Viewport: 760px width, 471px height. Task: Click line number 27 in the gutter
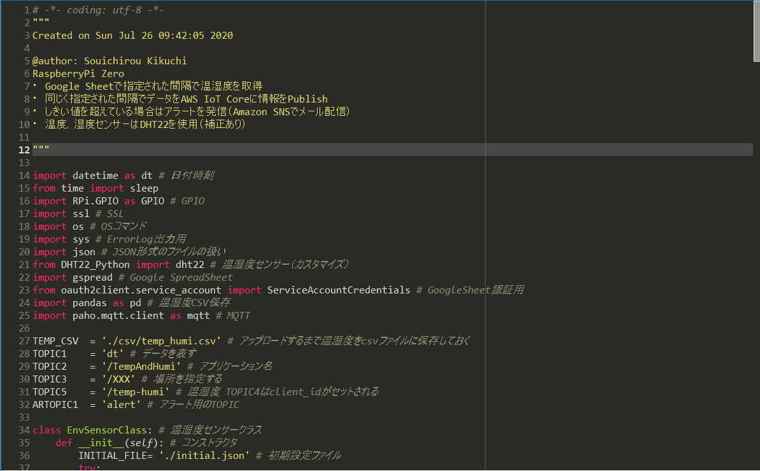tap(24, 341)
